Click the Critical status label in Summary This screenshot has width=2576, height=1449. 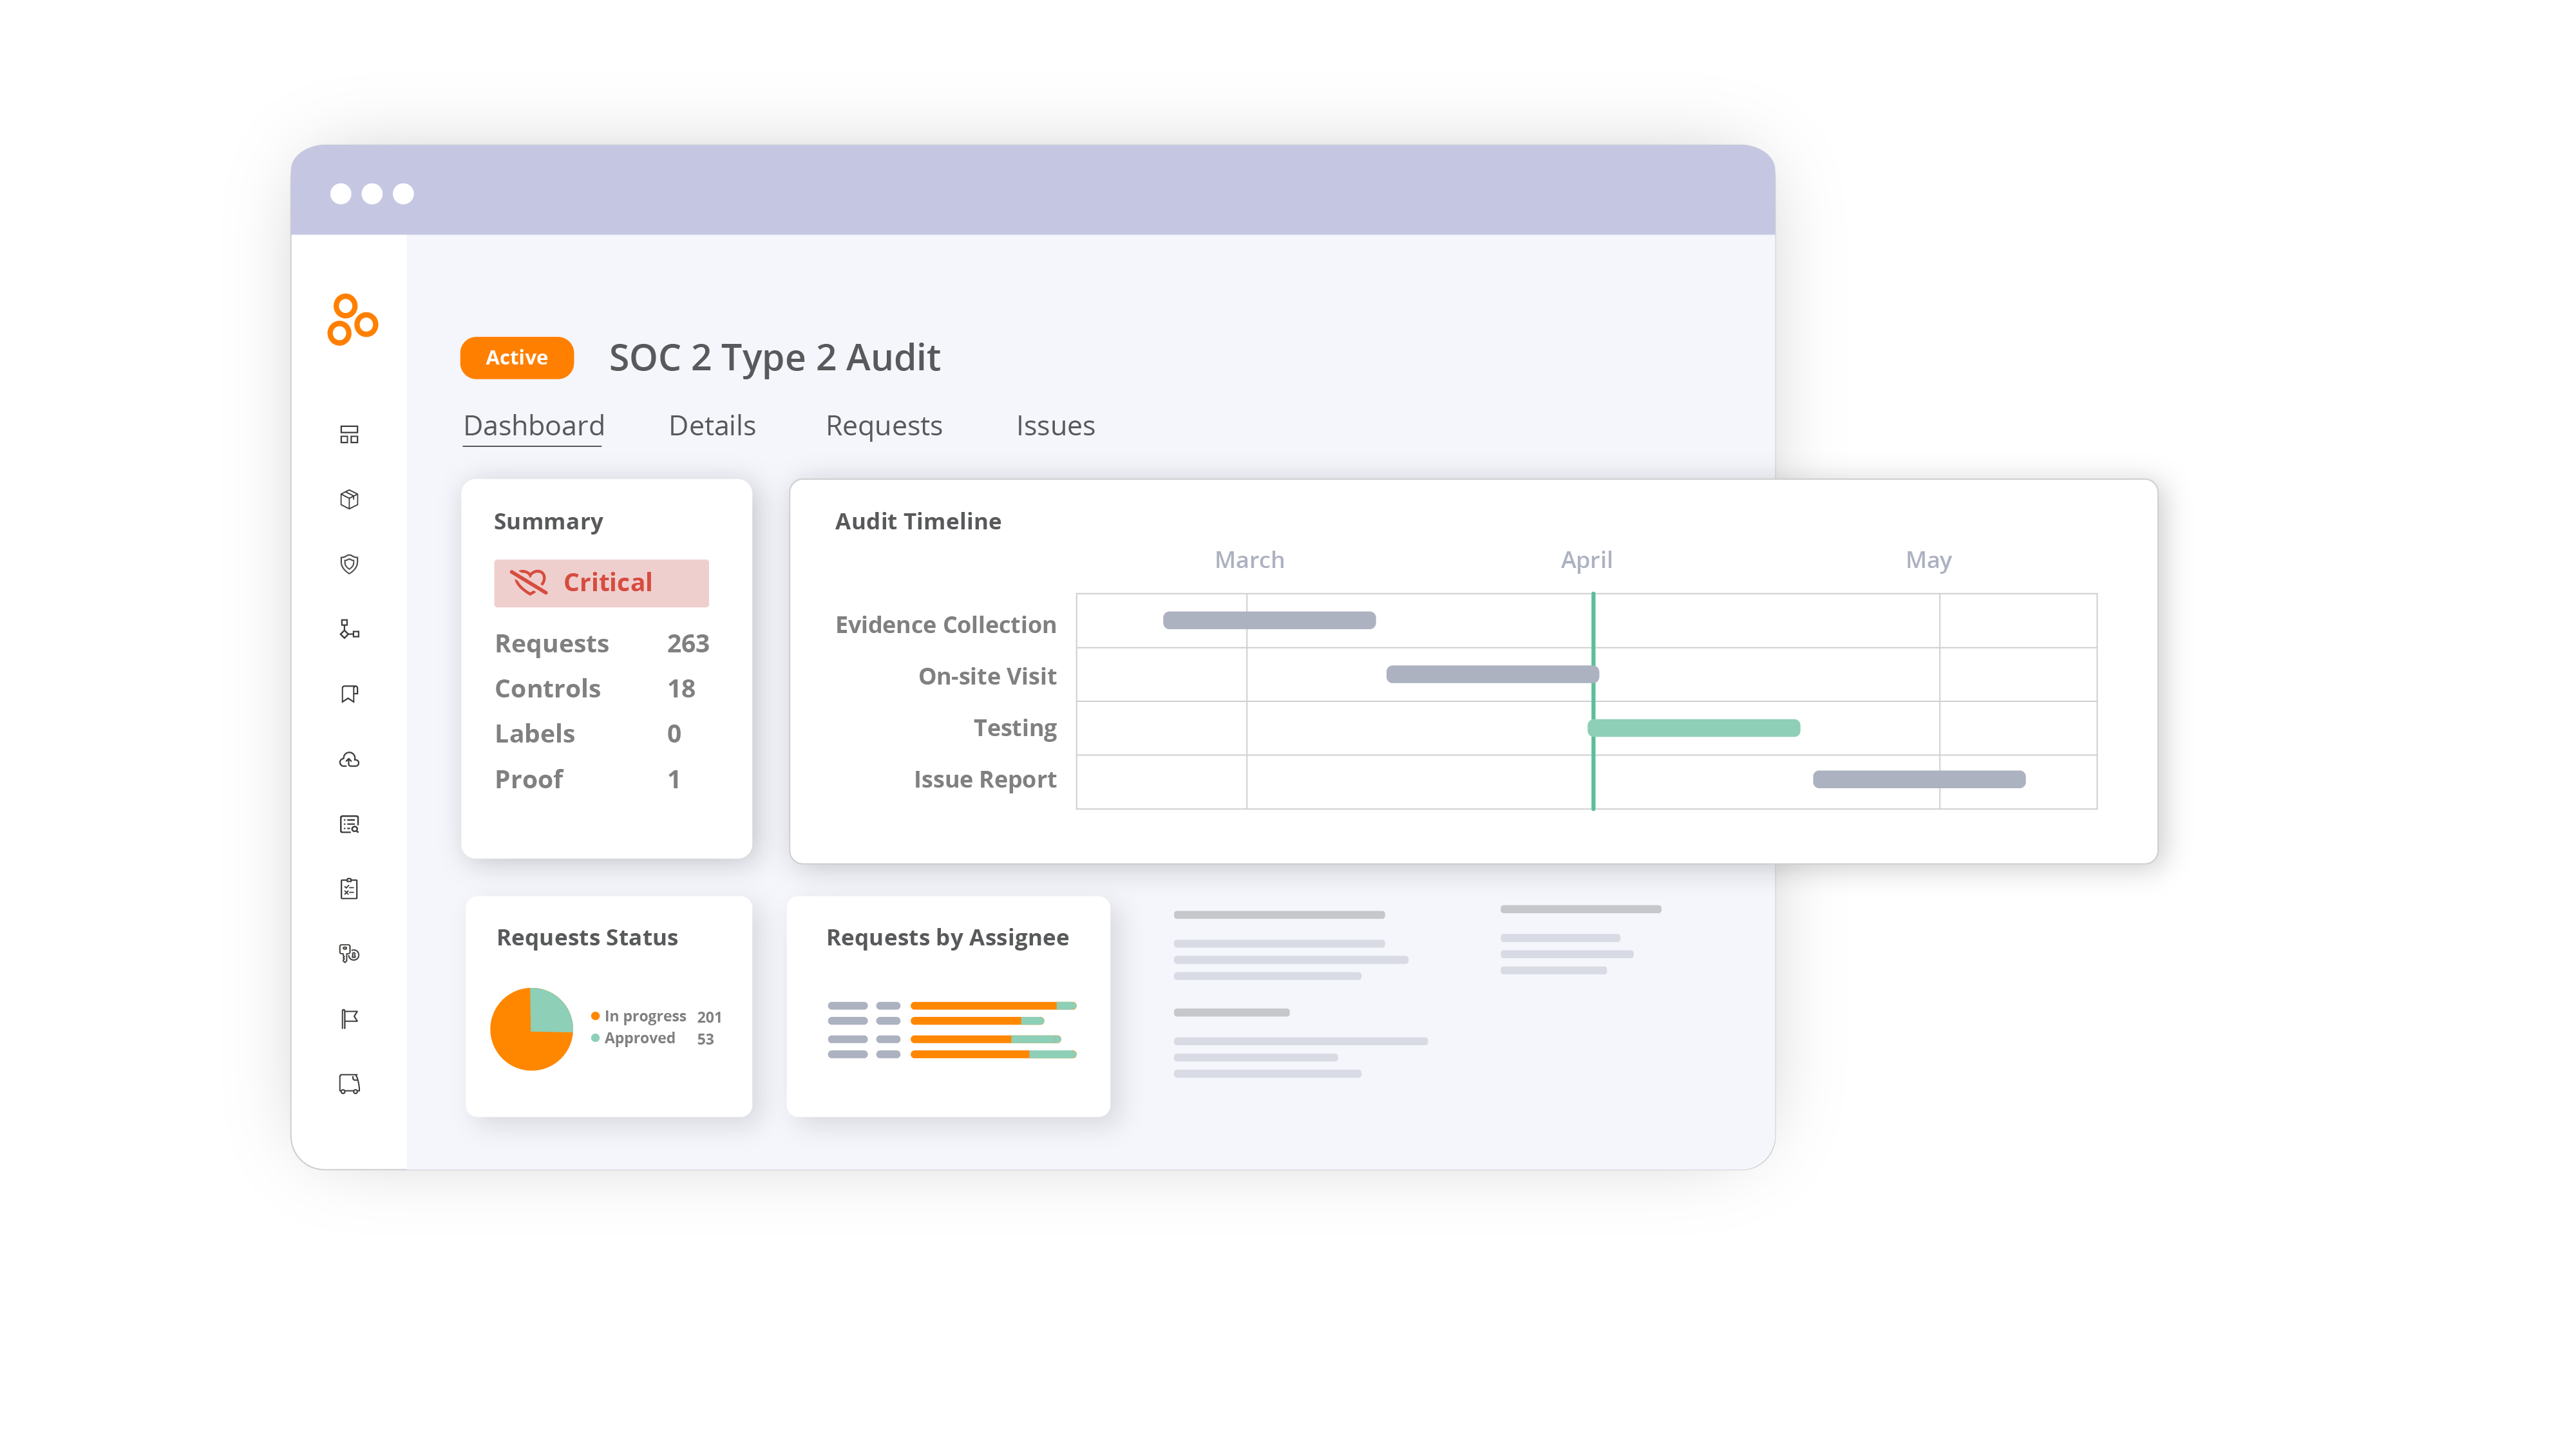click(601, 583)
